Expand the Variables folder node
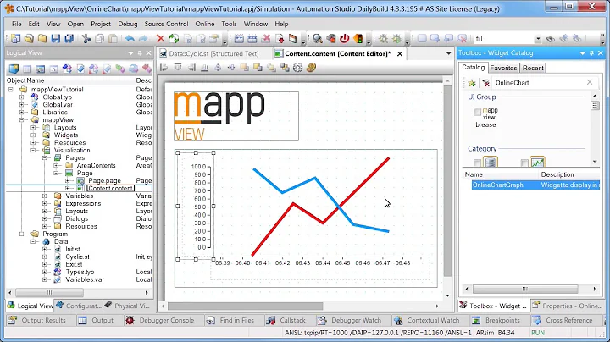The width and height of the screenshot is (610, 342). pyautogui.click(x=45, y=196)
